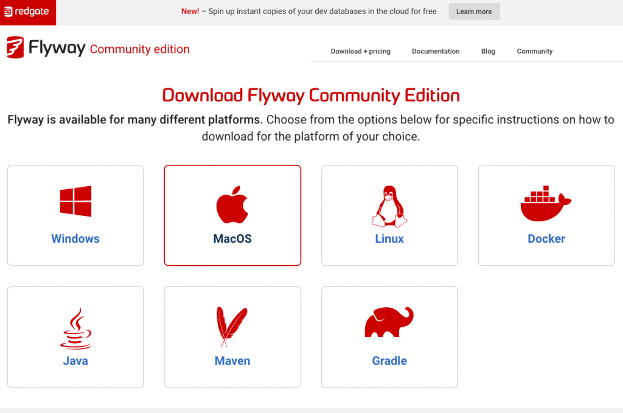Viewport: 623px width, 413px height.
Task: Open the Download + pricing menu
Action: click(360, 51)
